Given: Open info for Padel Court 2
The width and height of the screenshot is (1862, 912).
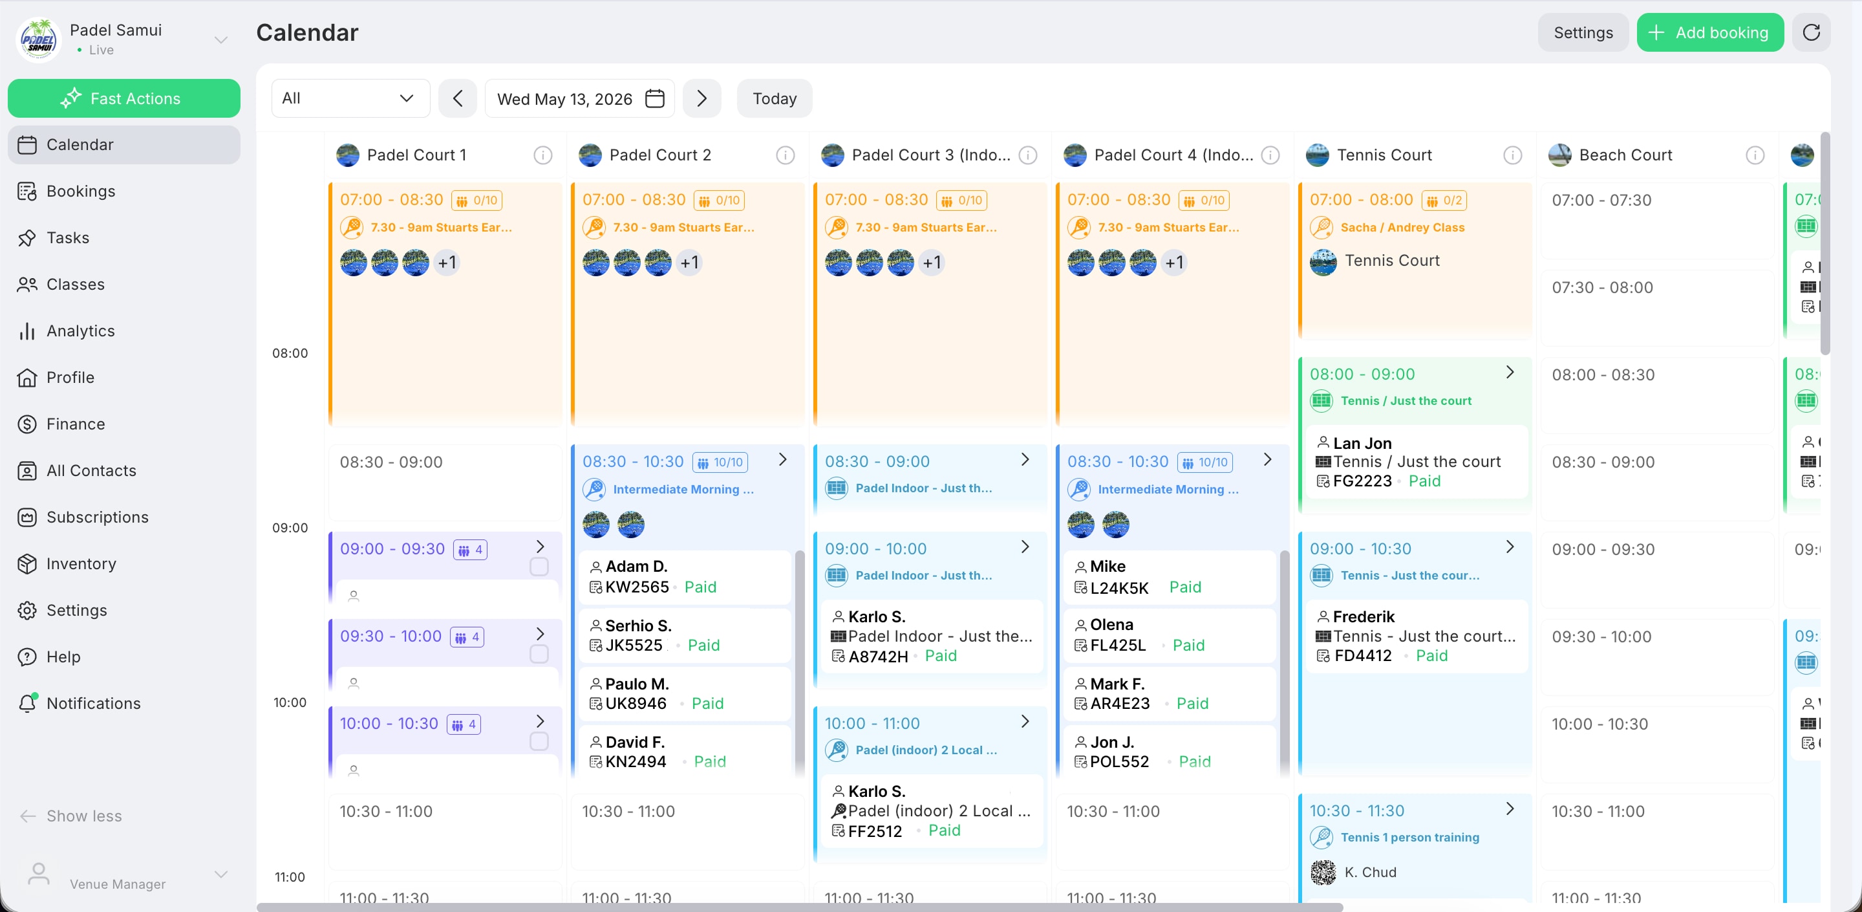Looking at the screenshot, I should (x=785, y=155).
